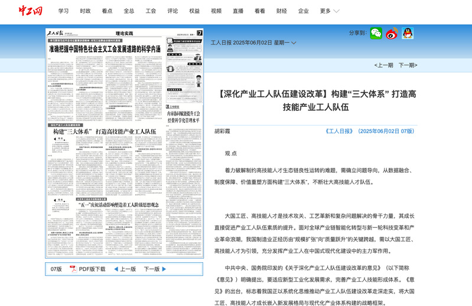Image resolution: width=472 pixels, height=306 pixels.
Task: Click the left arrow for previous page
Action: (x=116, y=269)
